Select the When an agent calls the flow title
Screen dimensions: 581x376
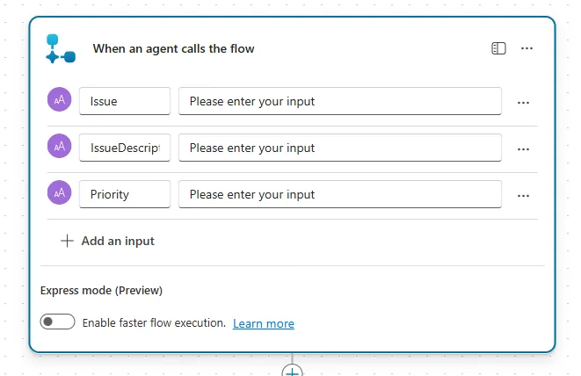173,48
